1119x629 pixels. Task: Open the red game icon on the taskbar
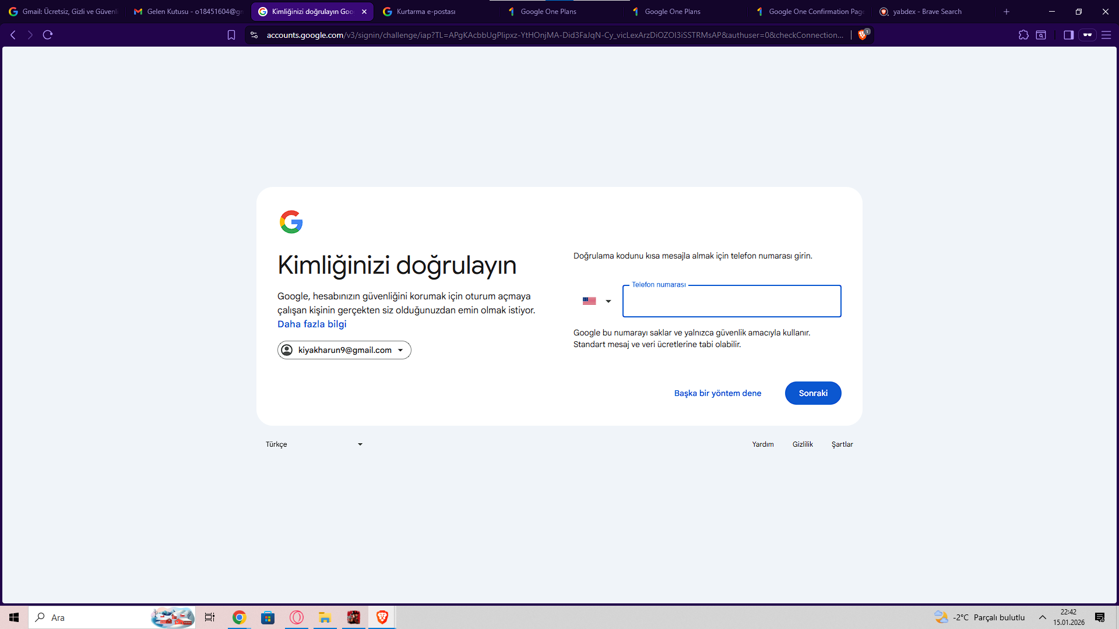pos(353,617)
